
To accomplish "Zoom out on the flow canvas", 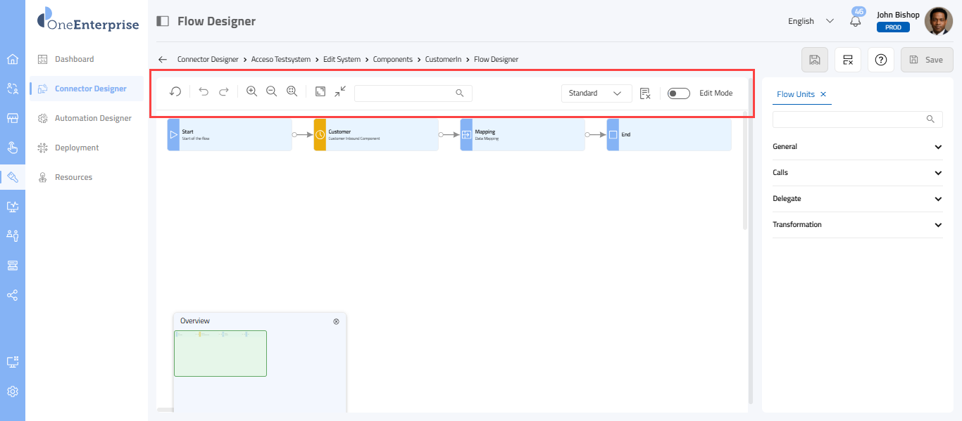I will tap(271, 92).
